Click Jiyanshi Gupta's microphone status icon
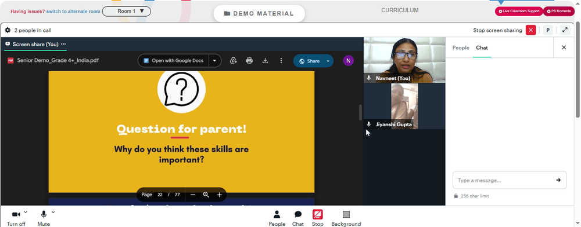This screenshot has height=227, width=581. click(369, 124)
